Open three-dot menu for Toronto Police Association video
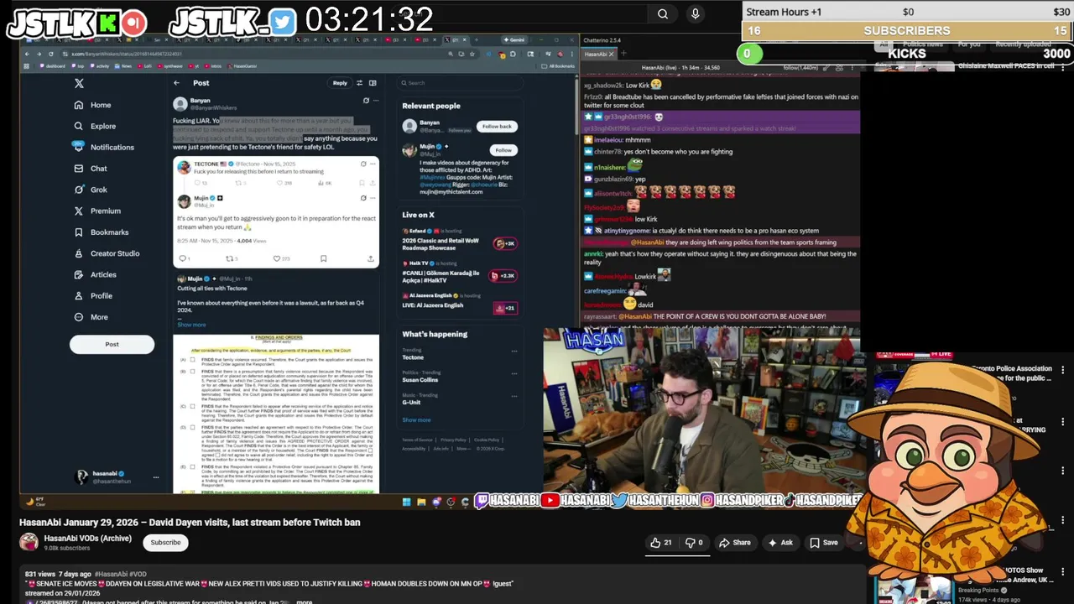 pos(1063,369)
